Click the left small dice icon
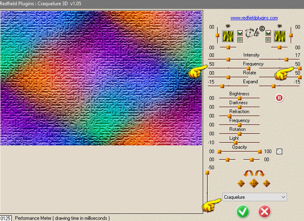The height and width of the screenshot is (221, 304). point(241,183)
